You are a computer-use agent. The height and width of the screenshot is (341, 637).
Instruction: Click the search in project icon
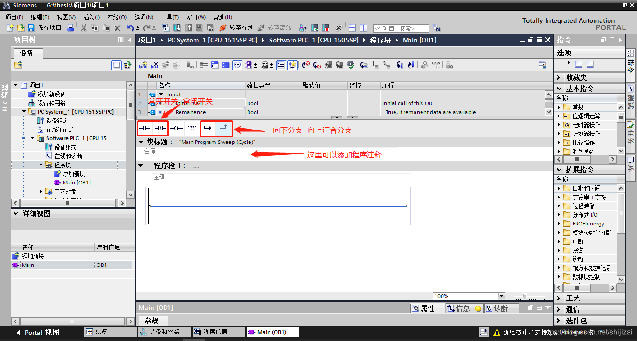click(x=436, y=28)
